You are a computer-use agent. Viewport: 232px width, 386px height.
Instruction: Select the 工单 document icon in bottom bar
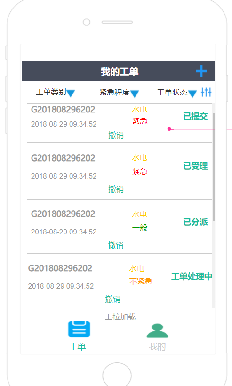click(79, 329)
